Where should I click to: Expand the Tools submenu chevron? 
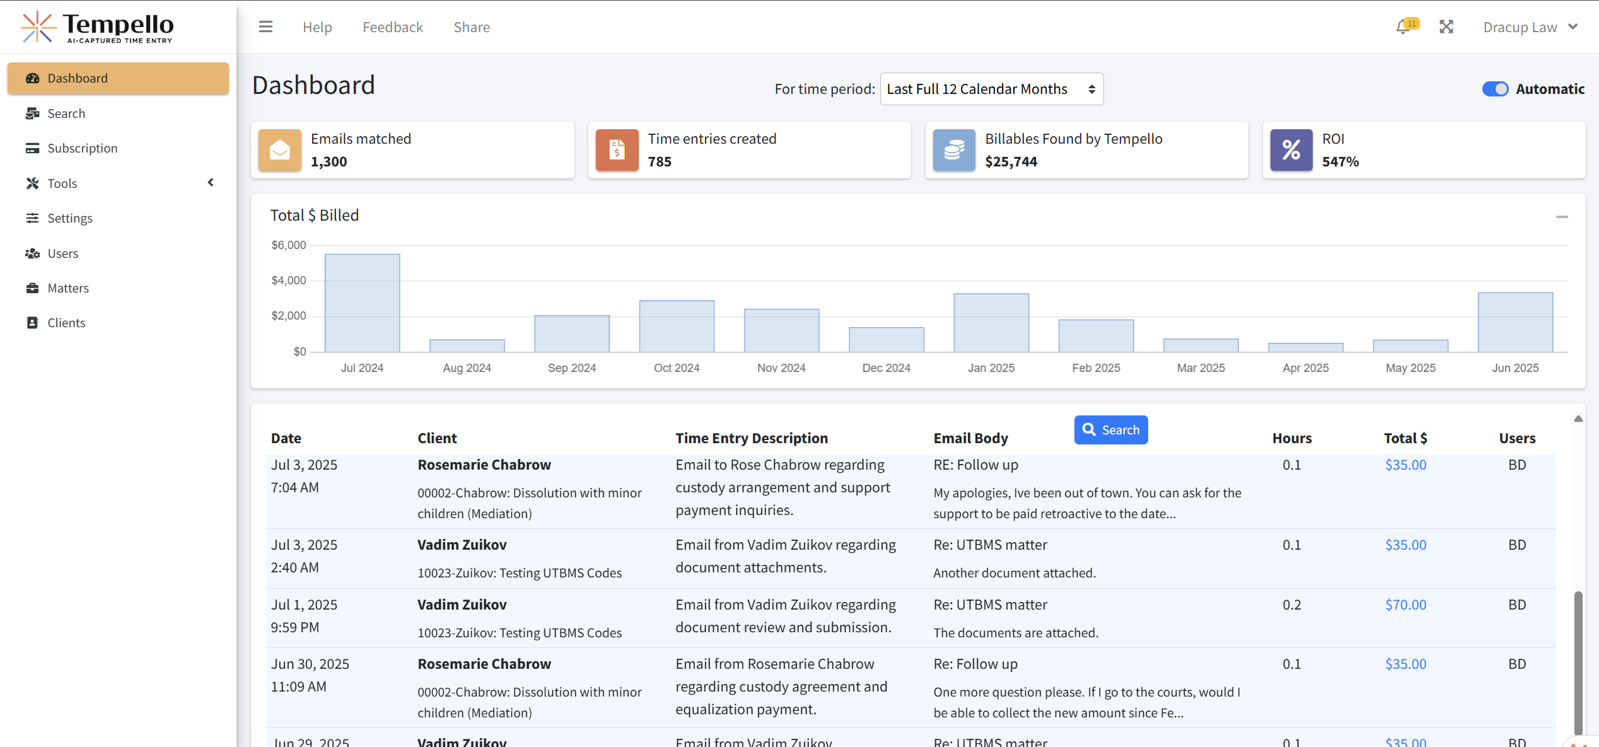[x=211, y=183]
